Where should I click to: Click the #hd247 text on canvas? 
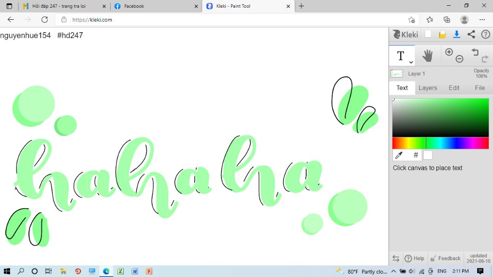[70, 35]
